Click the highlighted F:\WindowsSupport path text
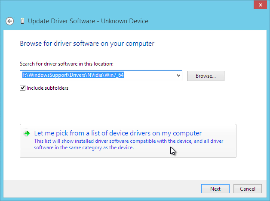 pos(73,75)
